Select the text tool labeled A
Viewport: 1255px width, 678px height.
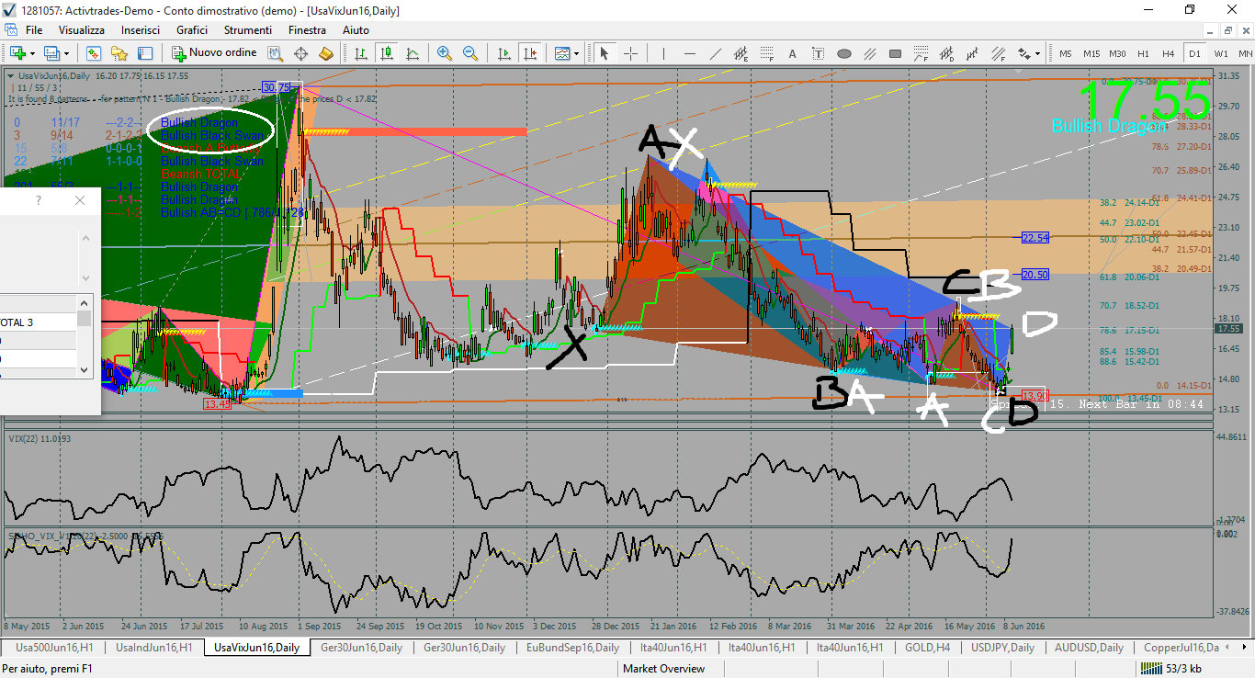pos(792,53)
